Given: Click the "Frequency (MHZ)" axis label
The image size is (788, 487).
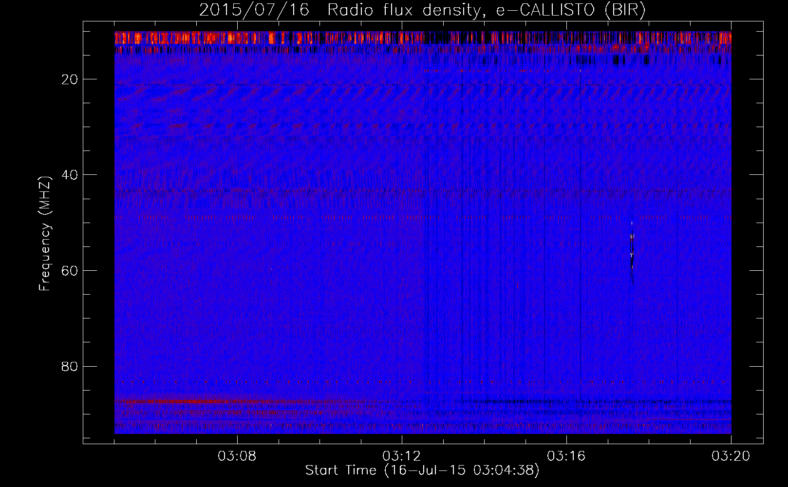Looking at the screenshot, I should (45, 234).
